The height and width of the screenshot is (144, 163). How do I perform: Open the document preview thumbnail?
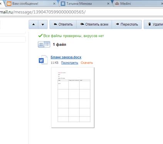pyautogui.click(x=73, y=97)
